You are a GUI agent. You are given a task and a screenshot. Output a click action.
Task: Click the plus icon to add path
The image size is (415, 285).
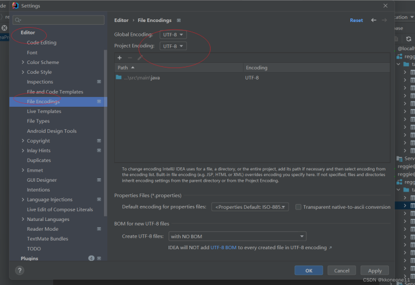[119, 58]
